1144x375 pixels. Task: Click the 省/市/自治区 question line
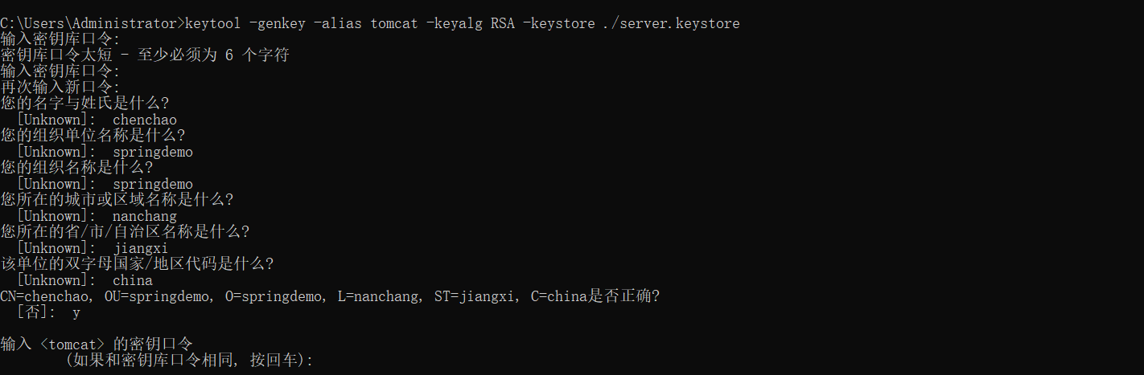[x=125, y=232]
